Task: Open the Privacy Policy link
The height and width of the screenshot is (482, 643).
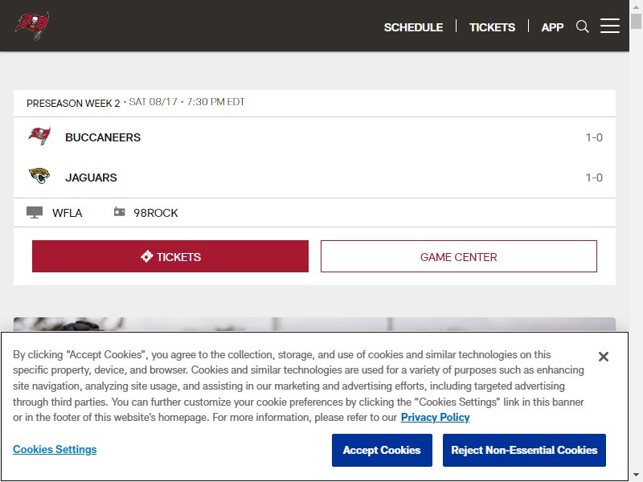Action: (x=435, y=417)
